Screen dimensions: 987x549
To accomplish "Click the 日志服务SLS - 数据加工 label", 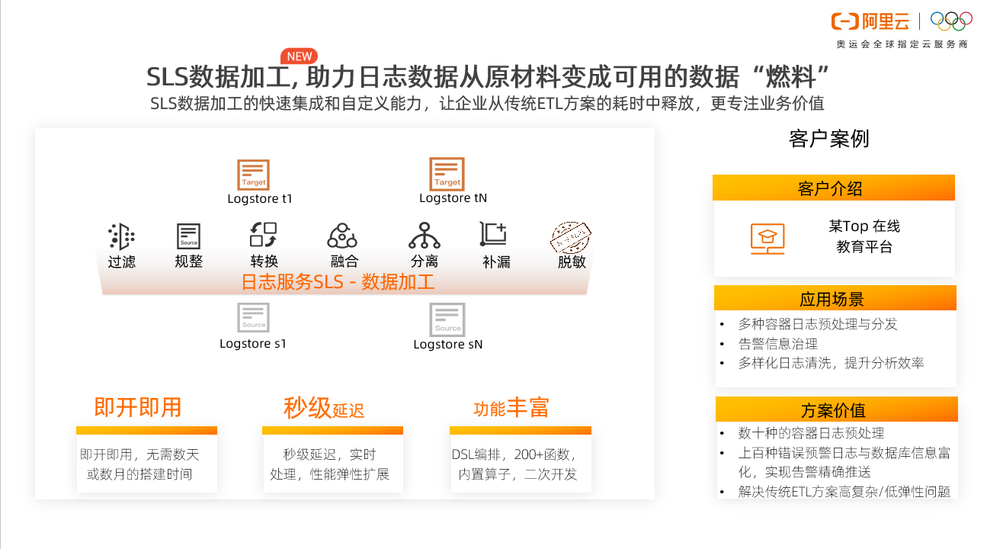I will pos(338,282).
